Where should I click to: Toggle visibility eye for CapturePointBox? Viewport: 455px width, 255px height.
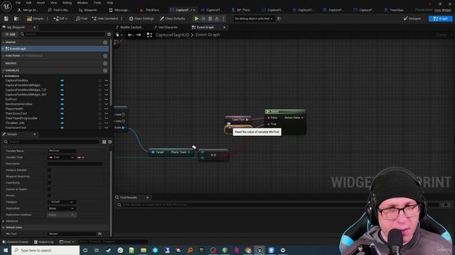pos(106,80)
